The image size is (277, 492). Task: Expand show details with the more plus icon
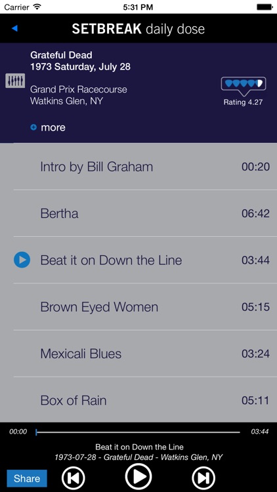pyautogui.click(x=33, y=127)
